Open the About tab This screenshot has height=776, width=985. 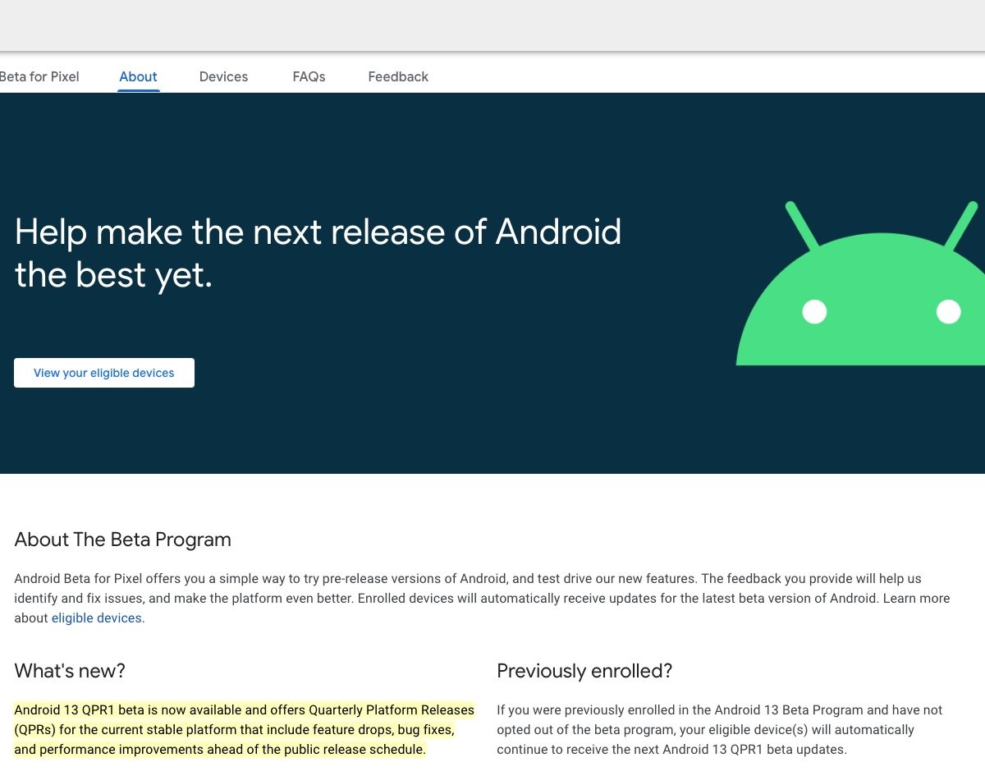(138, 76)
